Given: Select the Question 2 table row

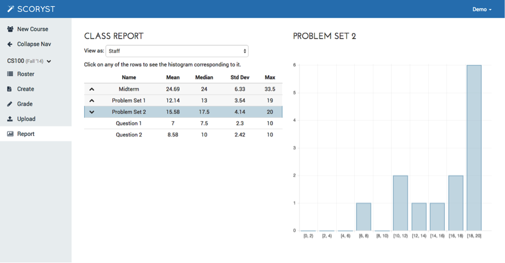Looking at the screenshot, I should point(183,135).
